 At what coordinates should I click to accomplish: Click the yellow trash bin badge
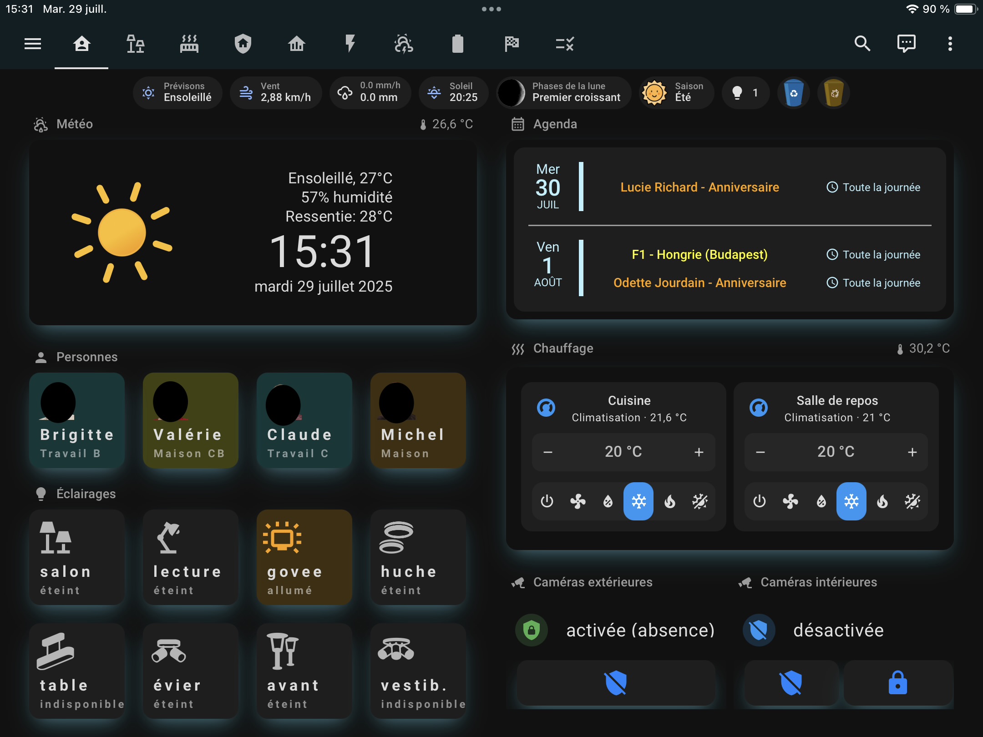coord(834,93)
